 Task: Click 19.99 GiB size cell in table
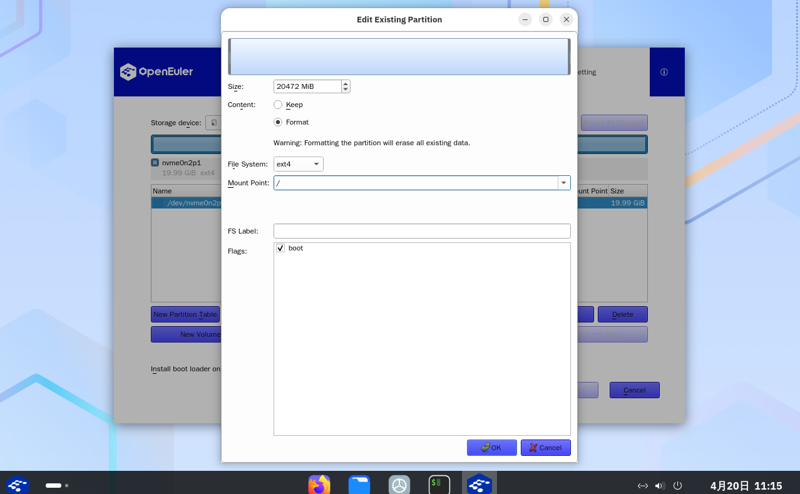pos(628,203)
